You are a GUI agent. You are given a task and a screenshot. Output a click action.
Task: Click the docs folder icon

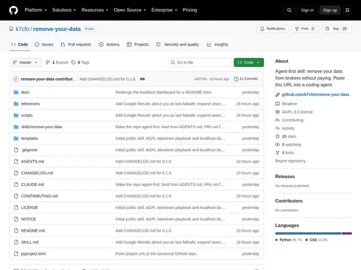click(x=16, y=92)
